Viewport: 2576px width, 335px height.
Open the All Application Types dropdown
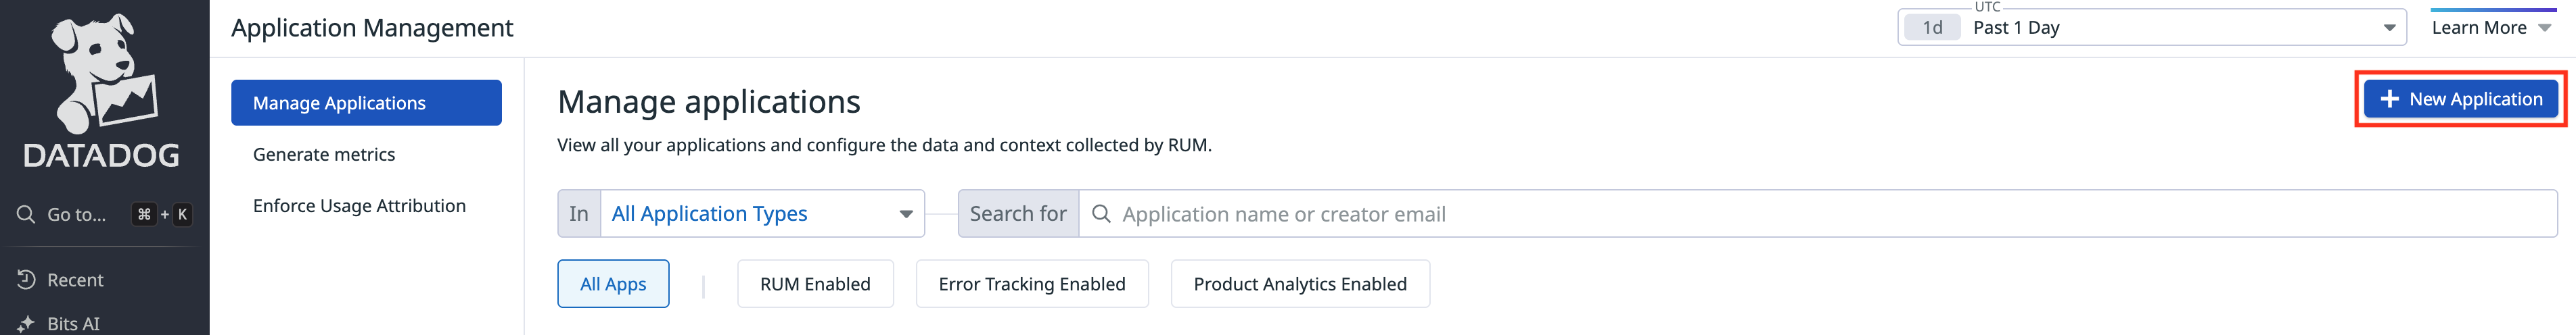point(761,214)
